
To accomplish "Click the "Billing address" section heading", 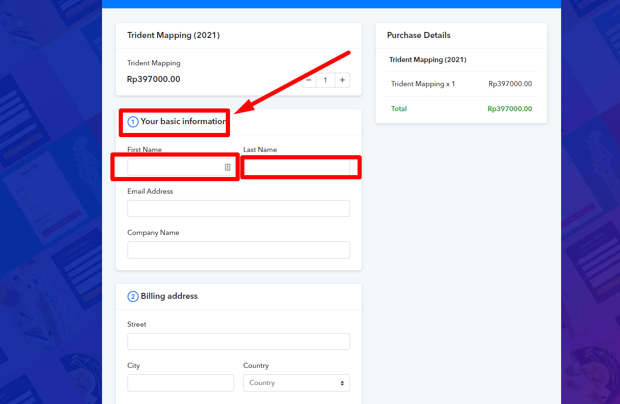I will click(169, 296).
